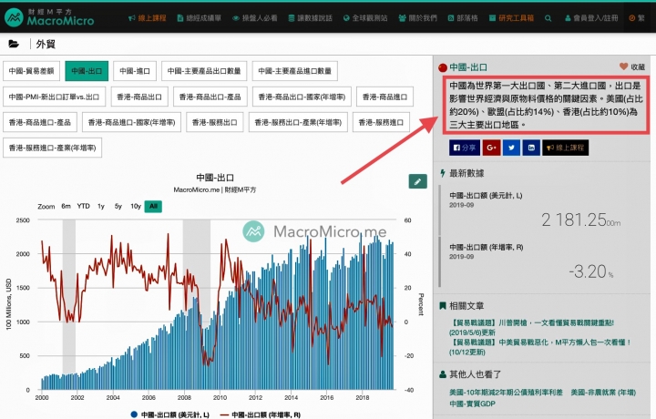Toggle the red 中國-出口額 (年增率, R) legend series
Image resolution: width=656 pixels, height=419 pixels.
click(x=261, y=414)
